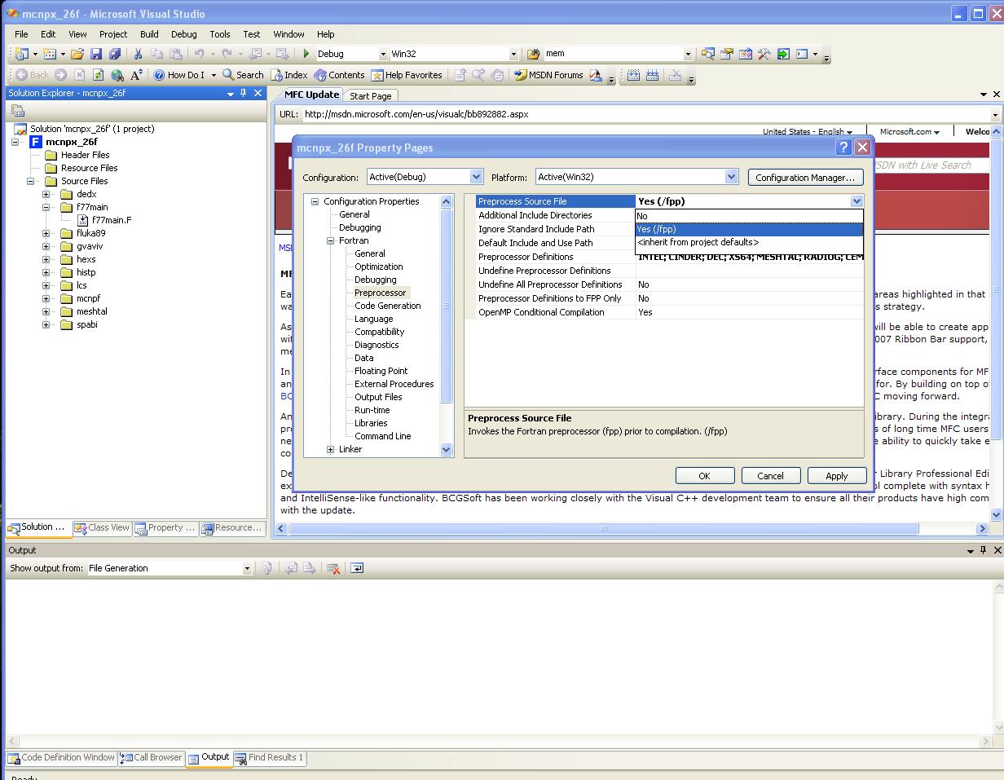This screenshot has height=780, width=1004.
Task: Click the Save All icon
Action: pos(115,54)
